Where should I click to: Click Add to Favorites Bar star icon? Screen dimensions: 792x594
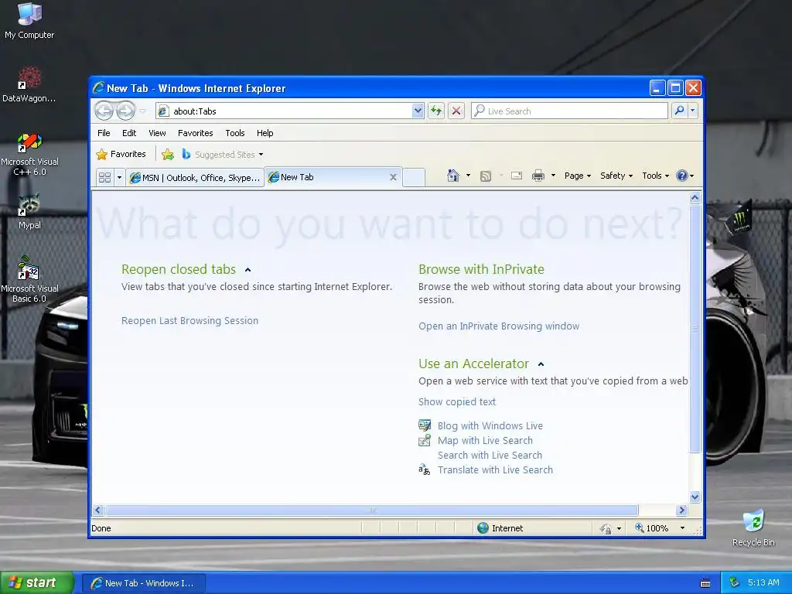point(168,155)
